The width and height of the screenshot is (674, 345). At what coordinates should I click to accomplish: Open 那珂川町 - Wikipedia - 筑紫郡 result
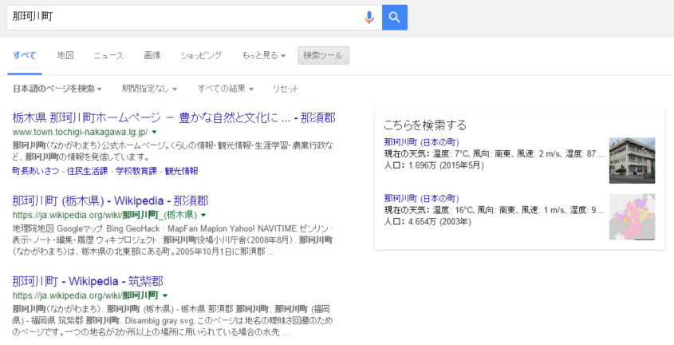coord(88,281)
